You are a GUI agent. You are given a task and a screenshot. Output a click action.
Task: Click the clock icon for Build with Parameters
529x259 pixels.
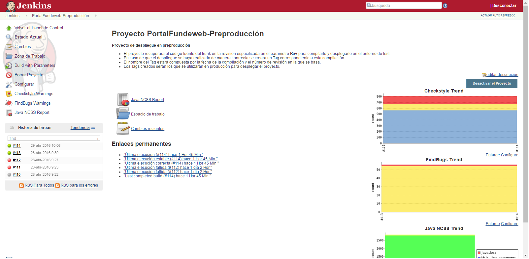pos(9,65)
